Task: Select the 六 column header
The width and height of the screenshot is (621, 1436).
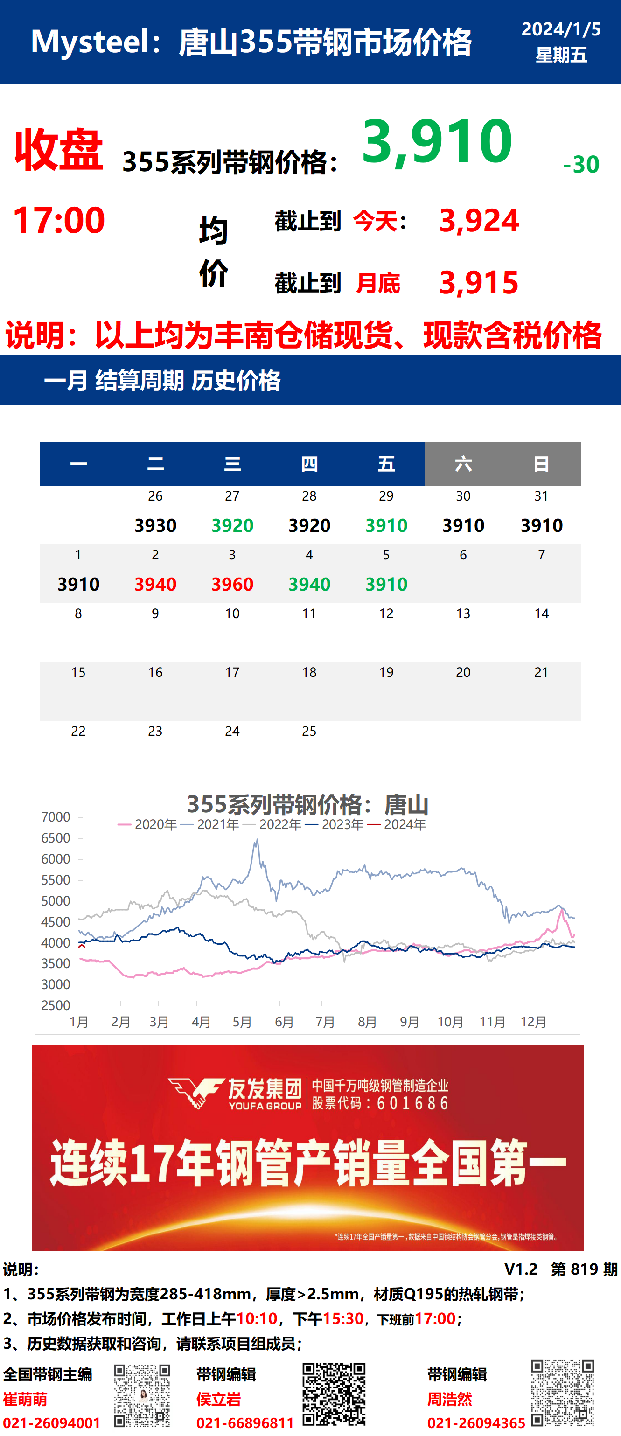Action: (463, 464)
